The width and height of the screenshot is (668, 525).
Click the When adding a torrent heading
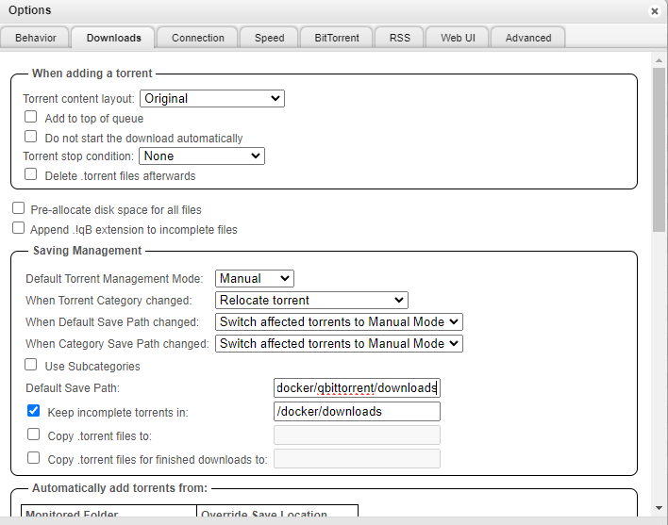(x=92, y=74)
